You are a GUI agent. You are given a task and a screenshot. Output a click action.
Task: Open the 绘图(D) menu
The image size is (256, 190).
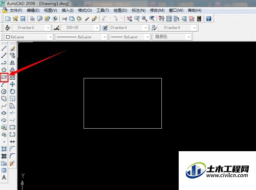[x=120, y=10]
